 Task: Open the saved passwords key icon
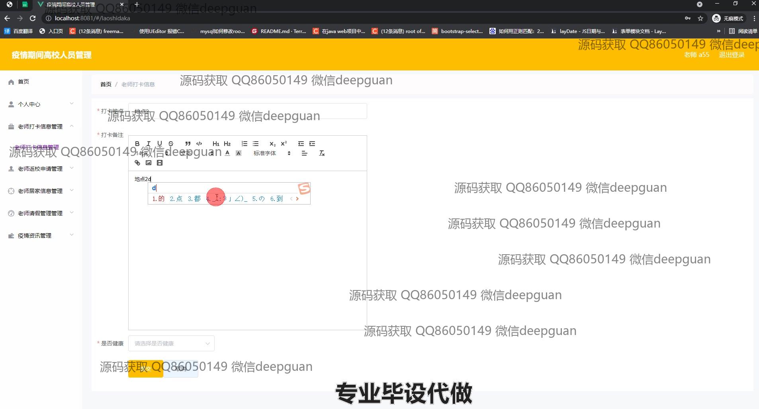click(688, 18)
